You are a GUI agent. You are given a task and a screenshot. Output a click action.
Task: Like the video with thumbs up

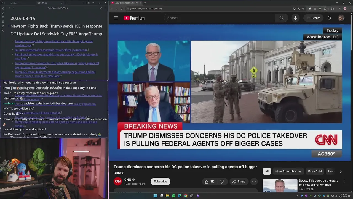[209, 182]
